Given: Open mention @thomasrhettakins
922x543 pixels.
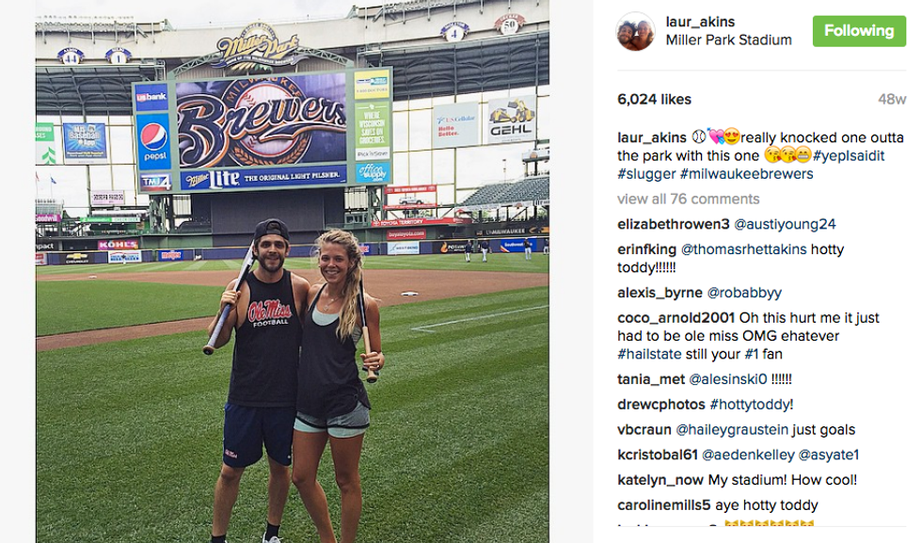Looking at the screenshot, I should [743, 249].
